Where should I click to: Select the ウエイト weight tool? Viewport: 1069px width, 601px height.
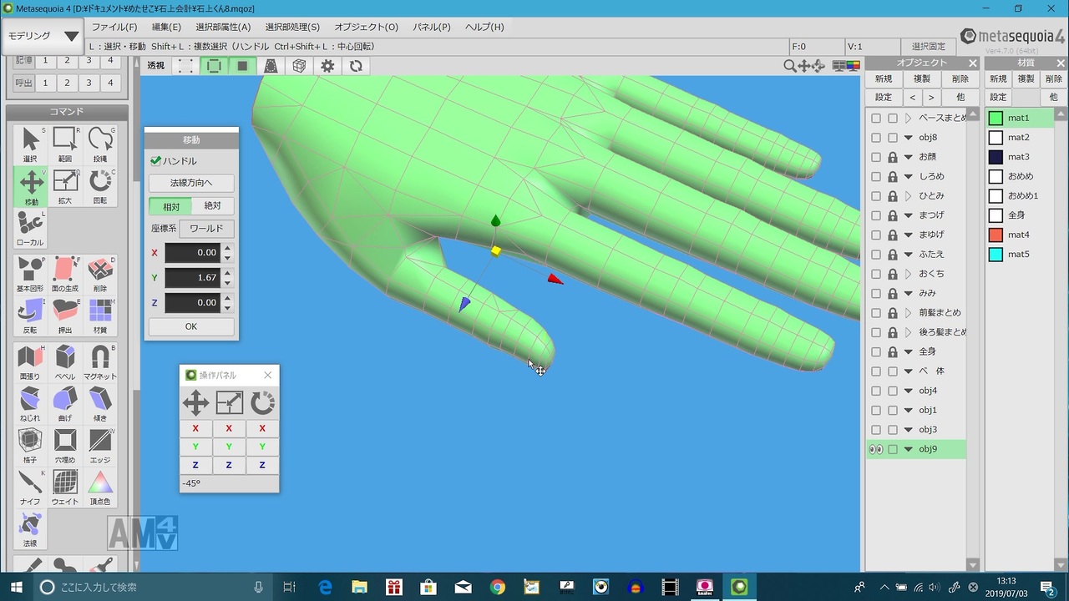65,487
